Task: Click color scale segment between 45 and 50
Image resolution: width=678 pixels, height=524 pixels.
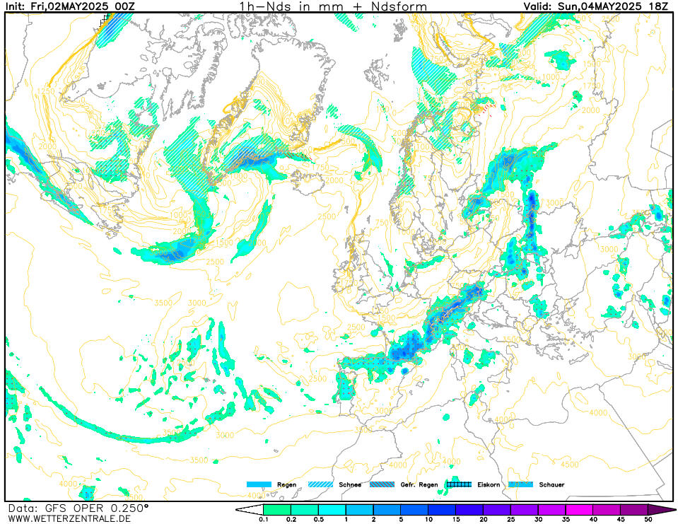Action: pyautogui.click(x=635, y=509)
